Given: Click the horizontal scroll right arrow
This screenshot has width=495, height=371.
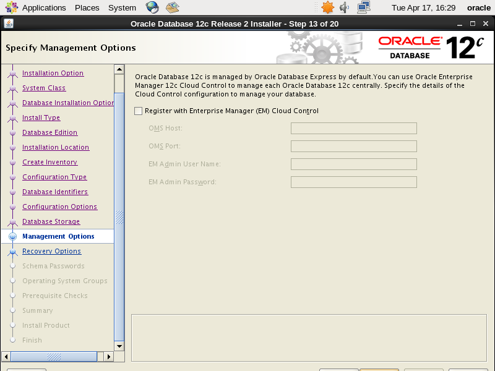Looking at the screenshot, I should click(x=109, y=357).
